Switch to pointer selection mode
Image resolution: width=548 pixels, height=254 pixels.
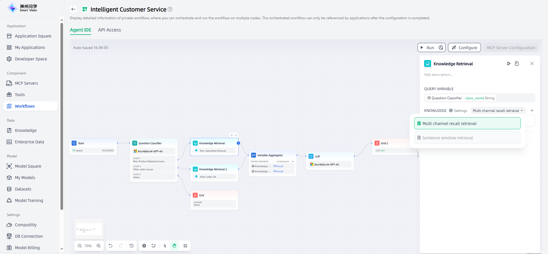165,246
